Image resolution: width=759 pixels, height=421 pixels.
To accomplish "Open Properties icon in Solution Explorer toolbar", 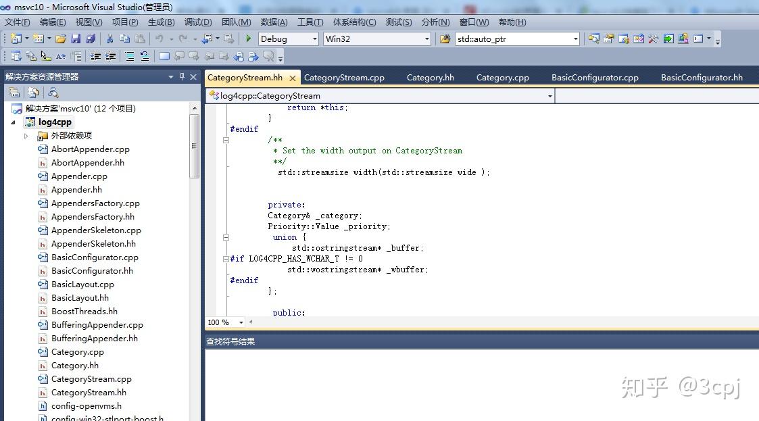I will tap(14, 93).
